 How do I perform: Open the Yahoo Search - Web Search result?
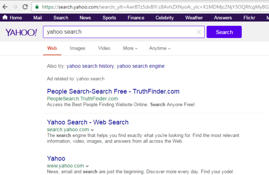tap(87, 122)
